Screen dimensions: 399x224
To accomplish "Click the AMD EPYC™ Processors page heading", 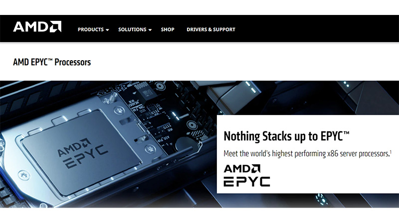I will tap(52, 62).
